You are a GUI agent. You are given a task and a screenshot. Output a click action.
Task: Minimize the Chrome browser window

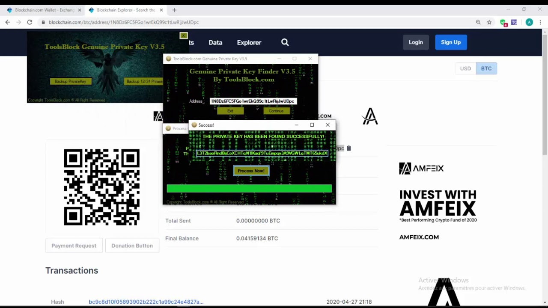coord(508,9)
